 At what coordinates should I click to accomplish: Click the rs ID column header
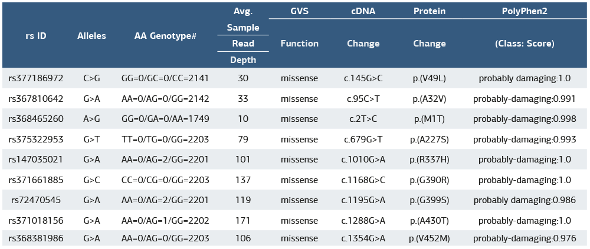(36, 35)
